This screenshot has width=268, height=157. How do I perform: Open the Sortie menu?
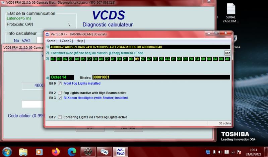[51, 41]
